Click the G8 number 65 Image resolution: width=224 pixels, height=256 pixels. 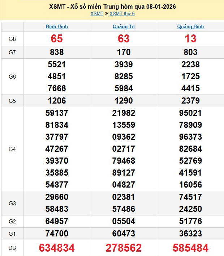pos(57,39)
